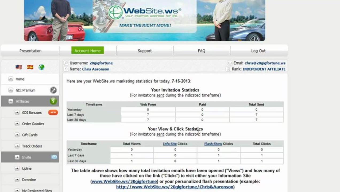Image resolution: width=340 pixels, height=192 pixels.
Task: Click the globe language icon
Action: (41, 67)
